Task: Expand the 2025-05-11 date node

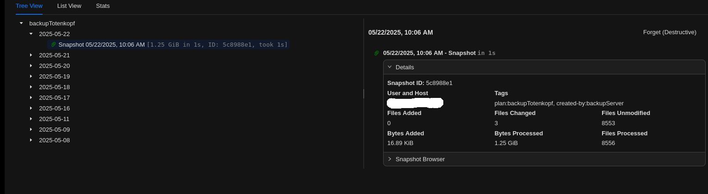Action: pos(31,119)
